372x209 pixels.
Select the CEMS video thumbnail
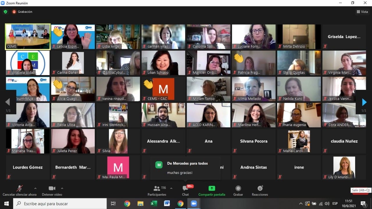[x=28, y=37]
